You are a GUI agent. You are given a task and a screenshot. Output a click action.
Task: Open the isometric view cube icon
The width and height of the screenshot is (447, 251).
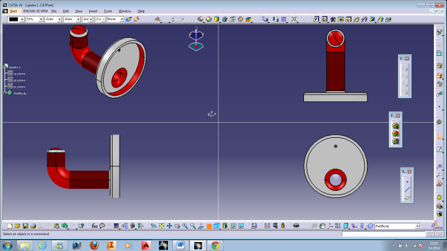coord(217,226)
